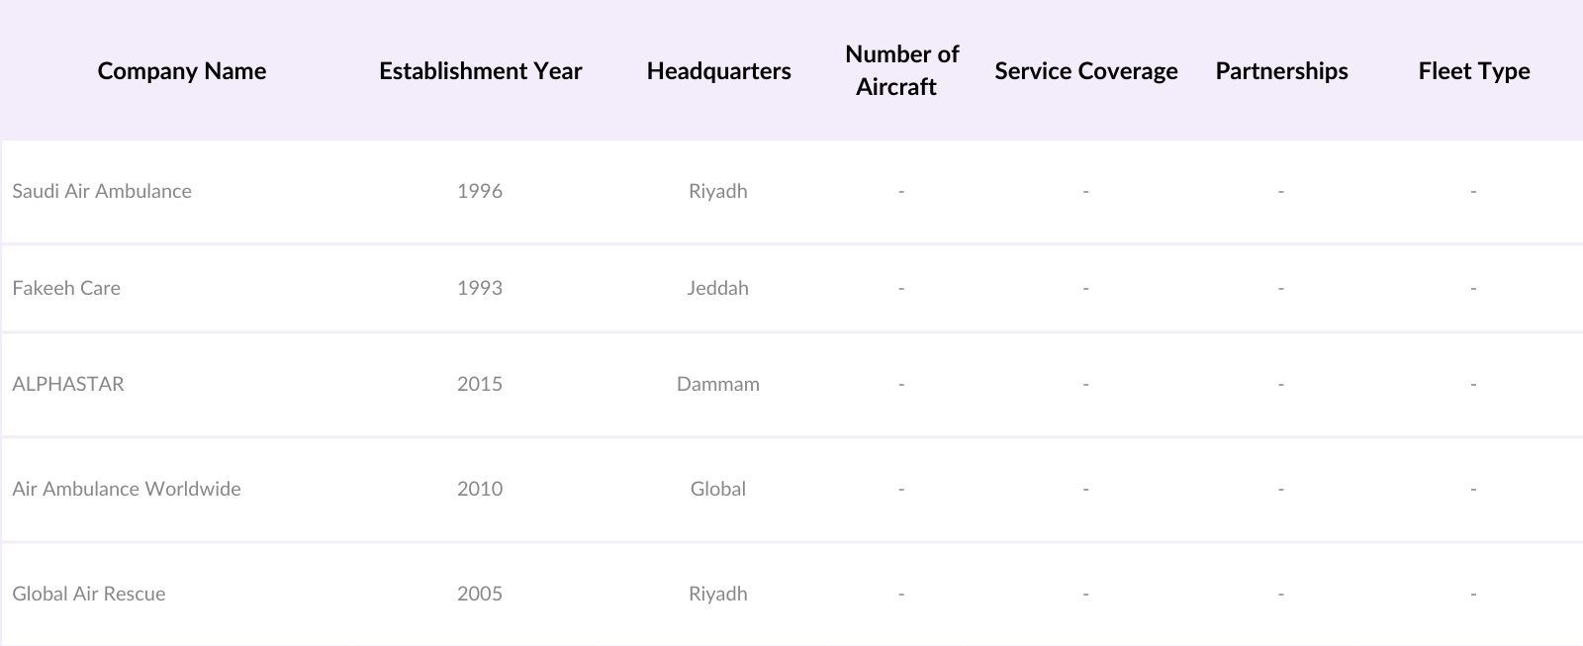Select the 2005 establishment year cell
This screenshot has height=646, width=1583.
480,594
